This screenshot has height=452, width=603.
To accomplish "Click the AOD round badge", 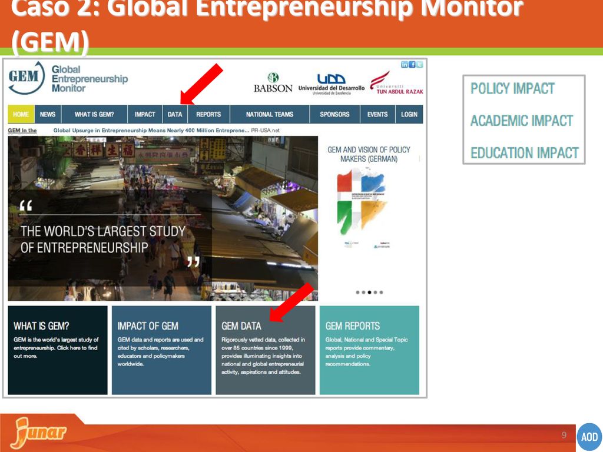I will 589,437.
